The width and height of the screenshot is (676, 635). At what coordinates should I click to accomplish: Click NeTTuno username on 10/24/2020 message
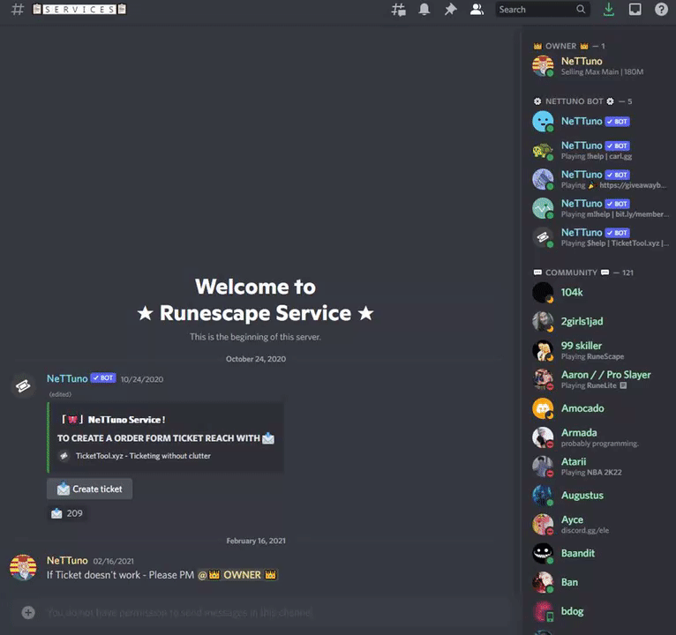(67, 378)
